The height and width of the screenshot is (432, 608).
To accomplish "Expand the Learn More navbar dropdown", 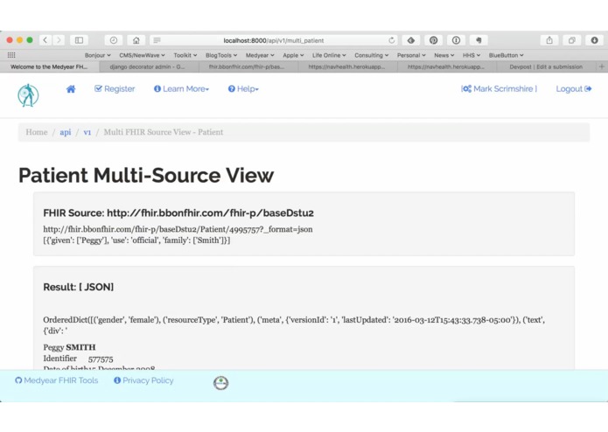I will point(181,89).
